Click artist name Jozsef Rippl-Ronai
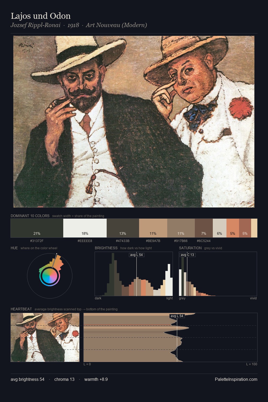The image size is (268, 402). (x=36, y=25)
